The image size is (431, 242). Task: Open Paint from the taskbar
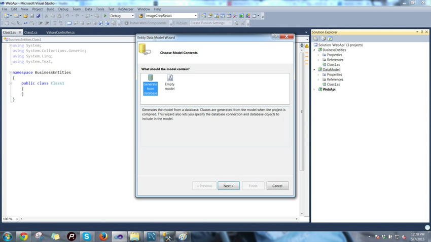pyautogui.click(x=183, y=236)
